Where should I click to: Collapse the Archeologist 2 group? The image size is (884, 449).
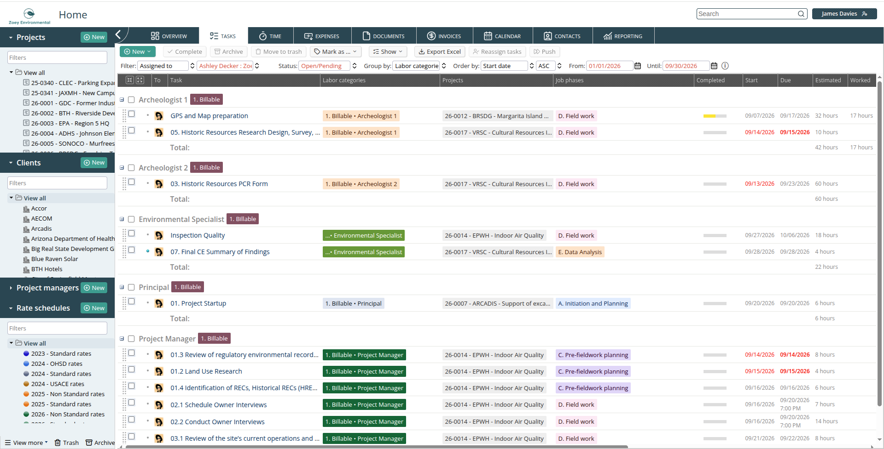tap(122, 168)
